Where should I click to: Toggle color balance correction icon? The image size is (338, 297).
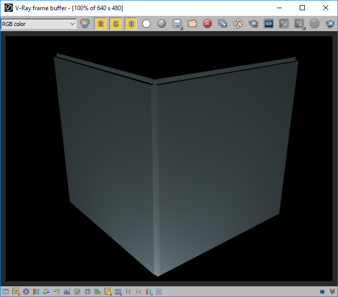[x=57, y=291]
